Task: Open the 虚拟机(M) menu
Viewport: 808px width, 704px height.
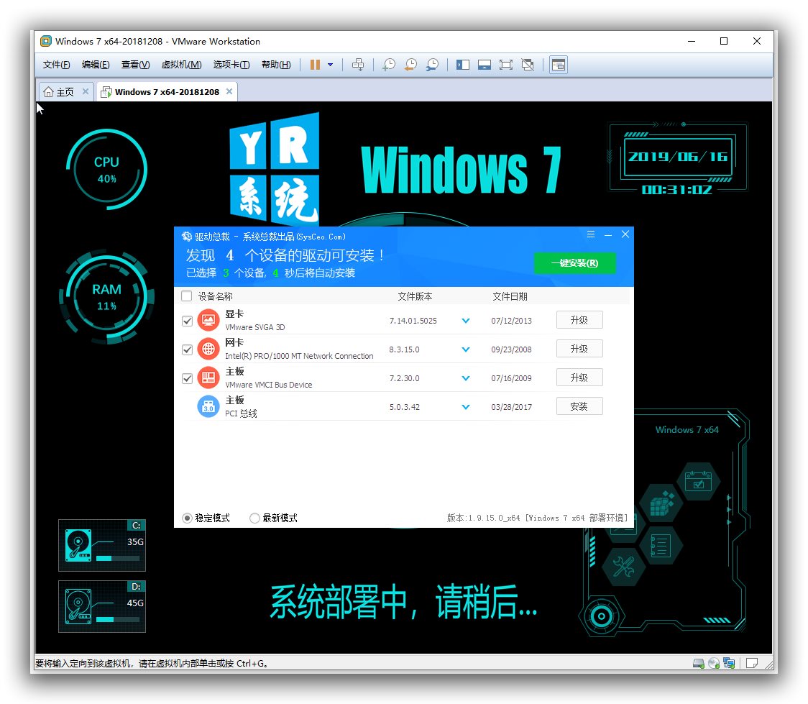Action: [181, 65]
